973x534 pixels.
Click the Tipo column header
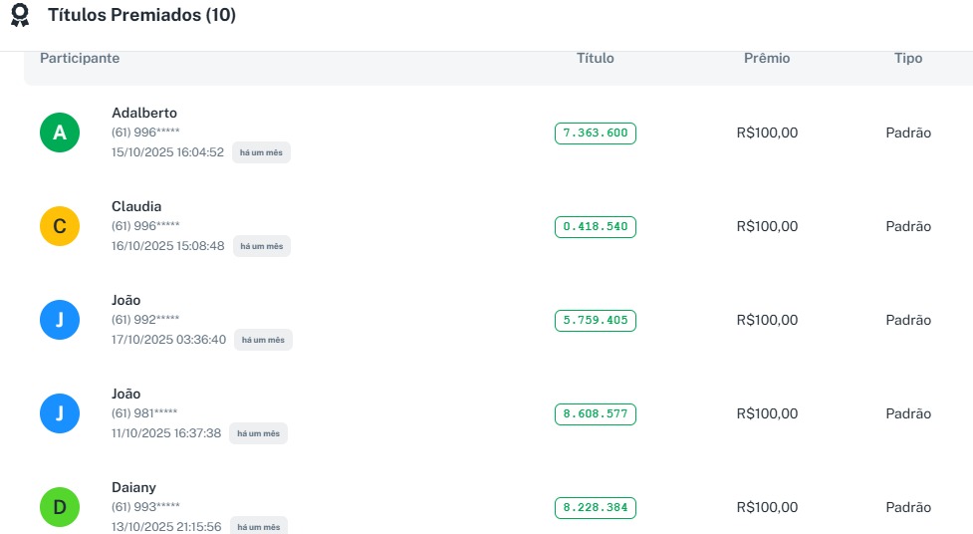click(x=908, y=59)
